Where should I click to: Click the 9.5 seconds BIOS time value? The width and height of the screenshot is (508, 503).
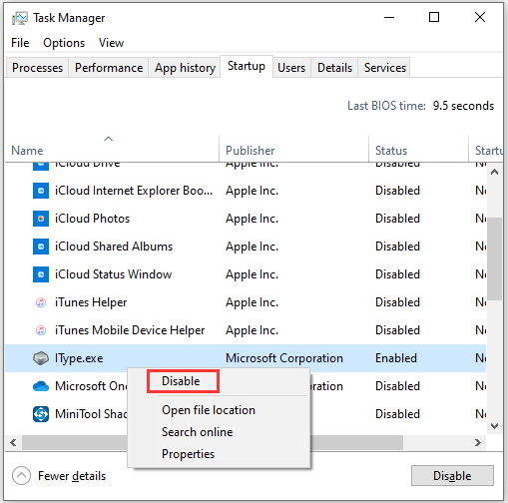(463, 106)
